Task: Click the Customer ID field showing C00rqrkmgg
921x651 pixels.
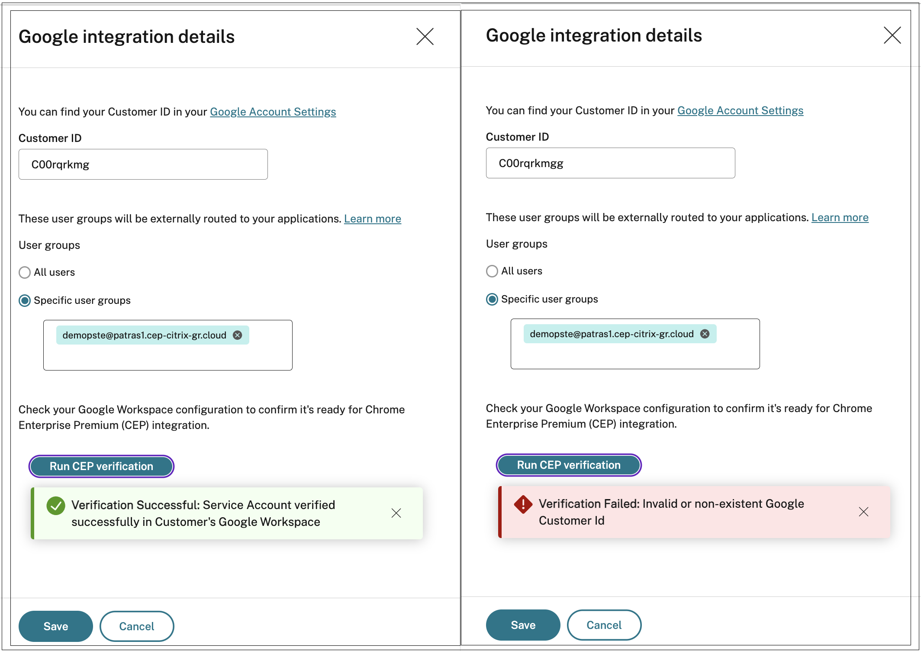Action: [x=610, y=163]
